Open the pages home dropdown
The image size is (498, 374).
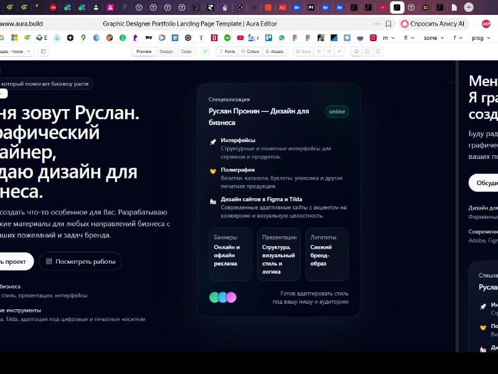pos(16,52)
